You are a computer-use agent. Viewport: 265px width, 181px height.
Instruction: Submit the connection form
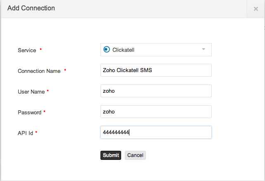(x=110, y=155)
